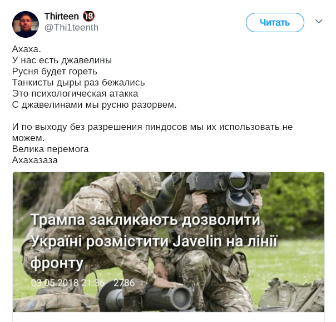The height and width of the screenshot is (322, 336).
Task: Select the Thirteen display name
Action: click(x=62, y=16)
